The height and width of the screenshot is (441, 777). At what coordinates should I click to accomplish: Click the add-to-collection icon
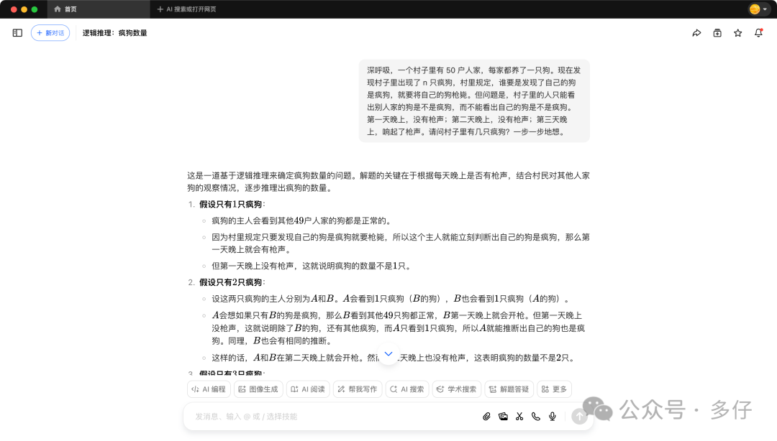[717, 32]
